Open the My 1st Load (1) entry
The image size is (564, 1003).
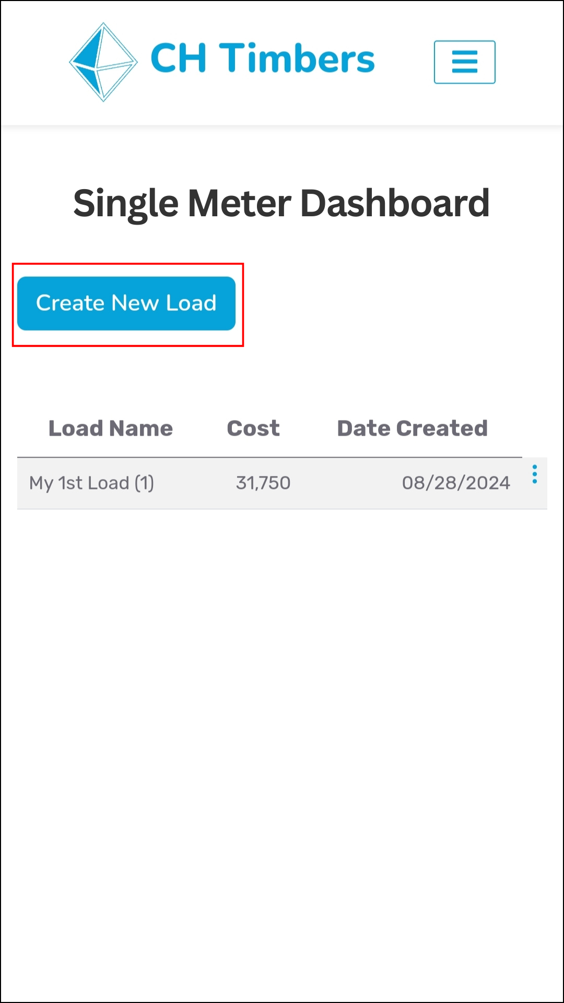point(91,483)
